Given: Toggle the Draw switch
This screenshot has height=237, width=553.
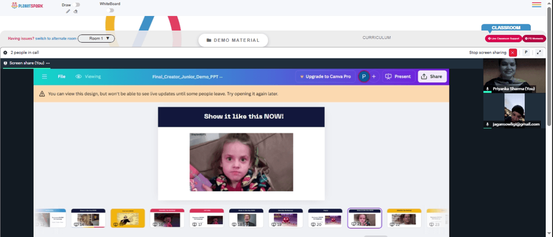Looking at the screenshot, I should pos(77,5).
